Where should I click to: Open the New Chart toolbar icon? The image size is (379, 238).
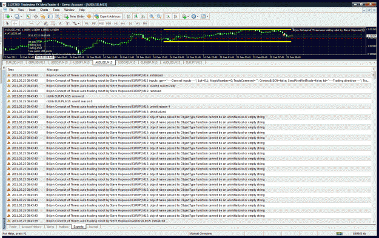click(x=7, y=16)
